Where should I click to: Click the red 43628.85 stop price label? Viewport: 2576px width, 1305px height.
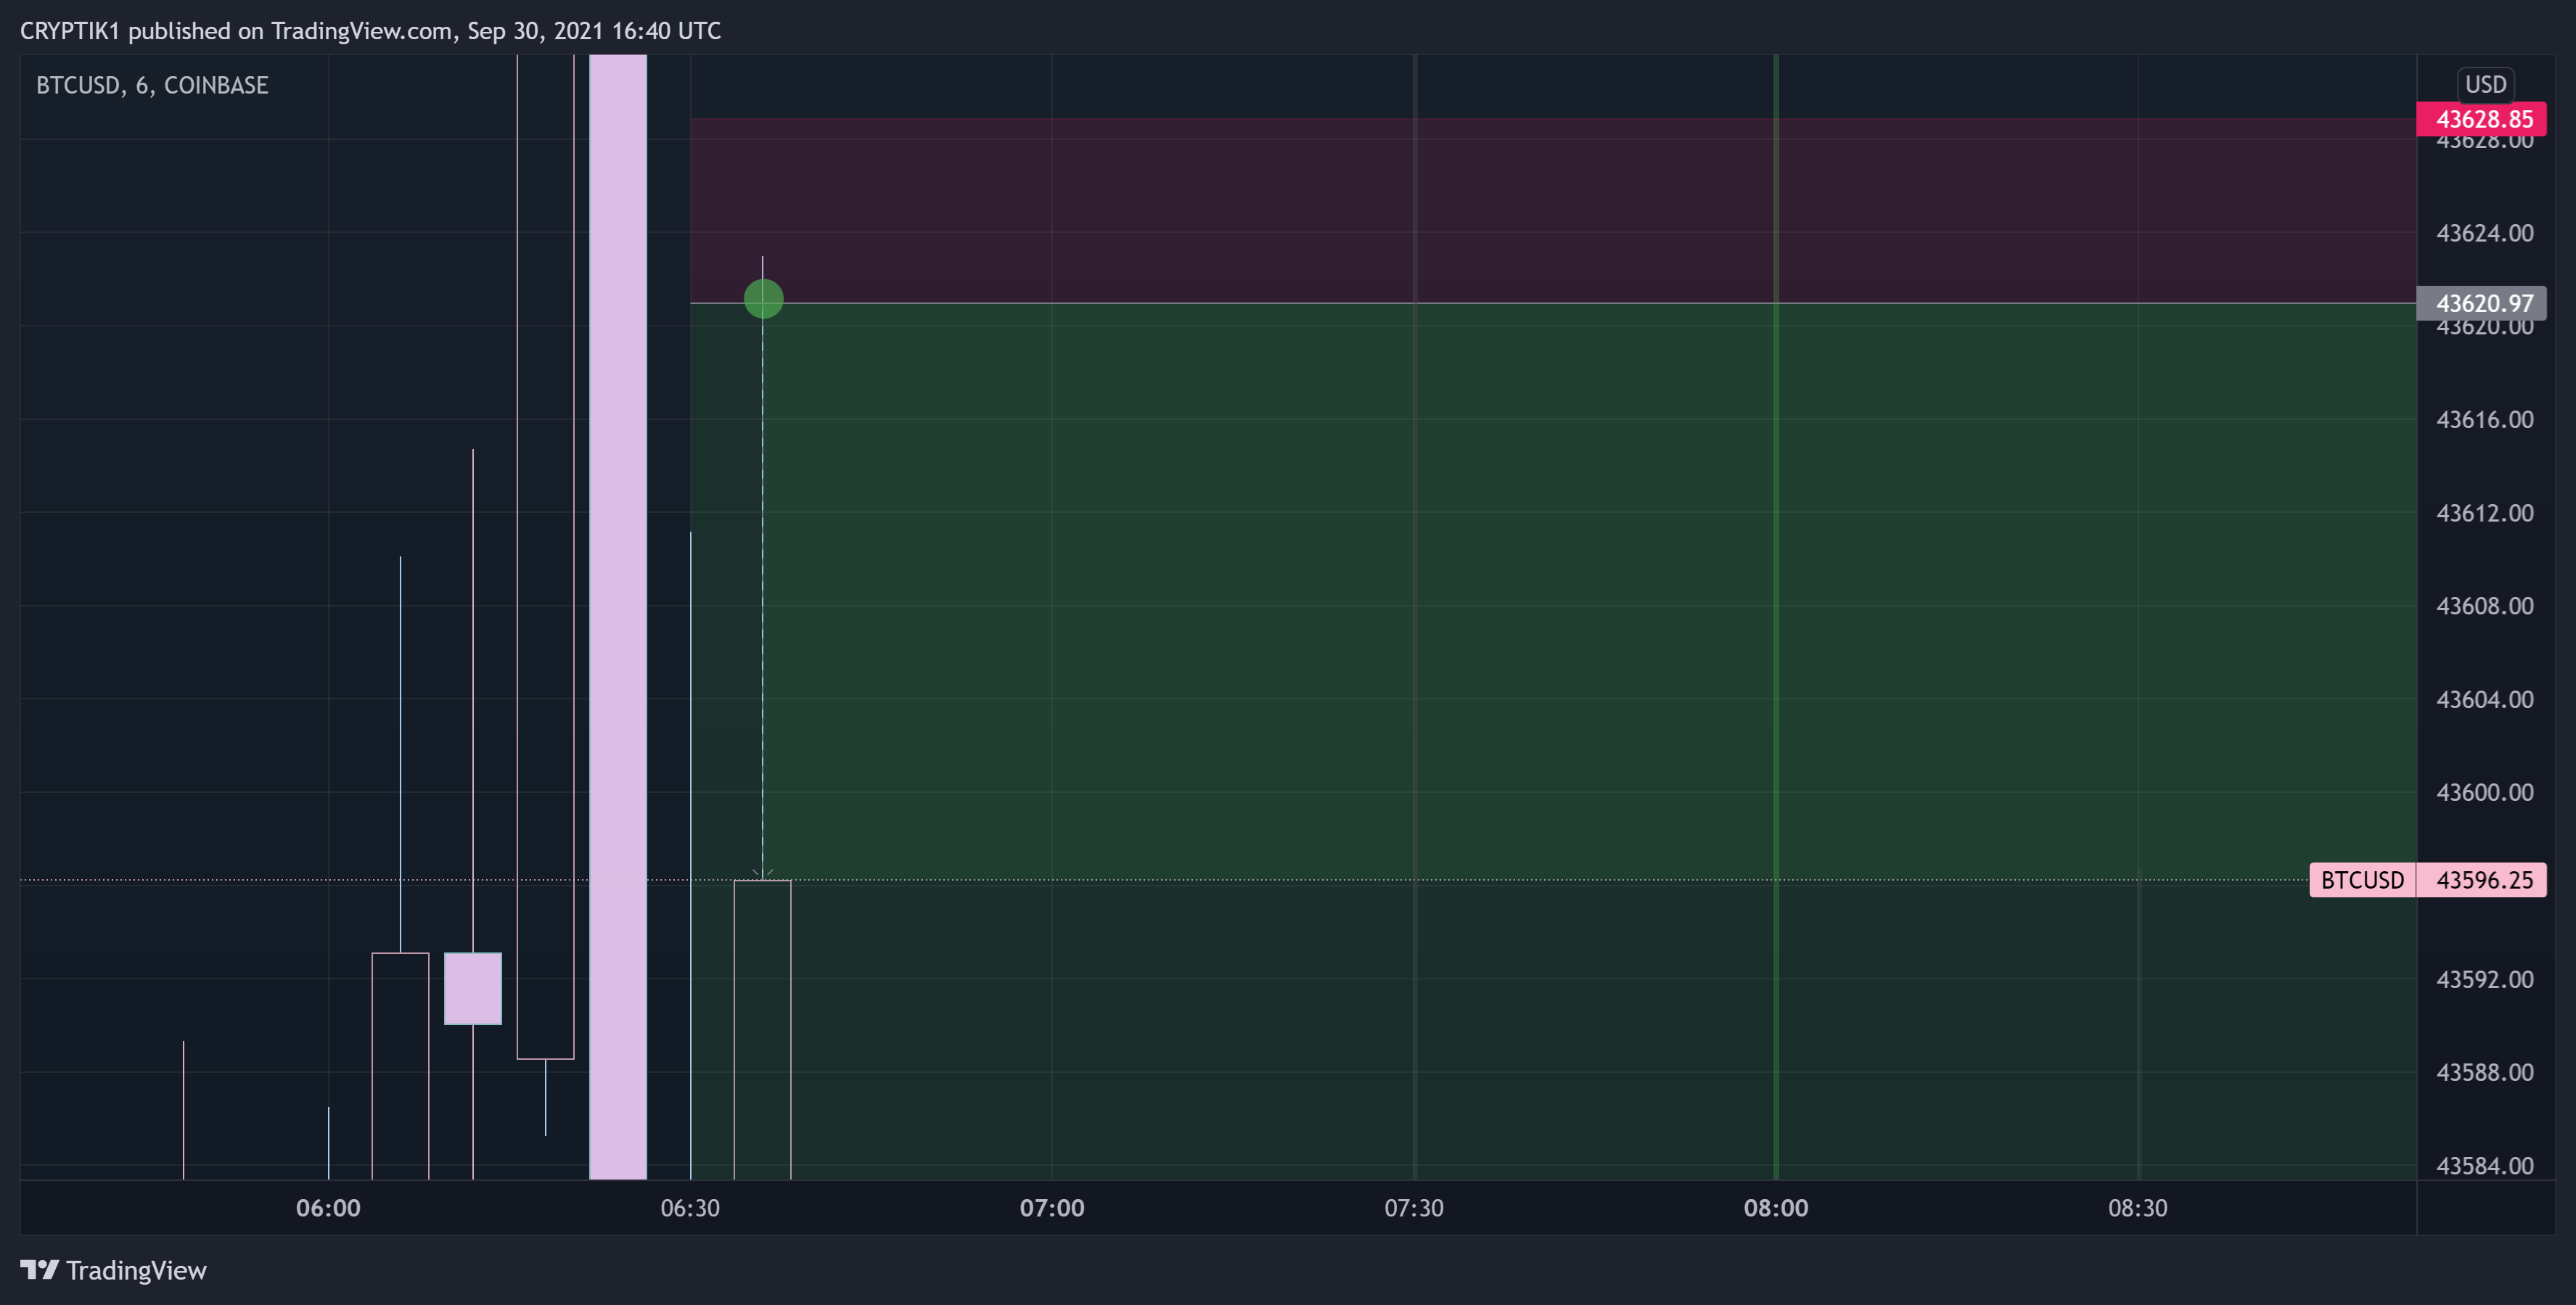2481,119
